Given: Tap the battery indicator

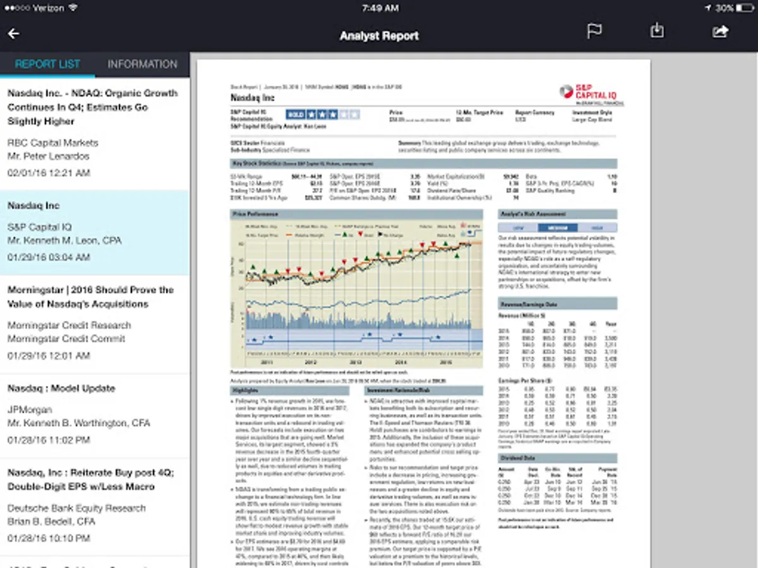Looking at the screenshot, I should coord(744,8).
